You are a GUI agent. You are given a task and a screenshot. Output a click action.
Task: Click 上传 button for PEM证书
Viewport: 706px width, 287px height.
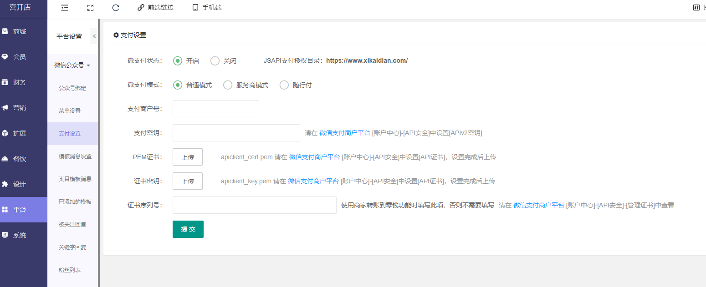coord(188,157)
